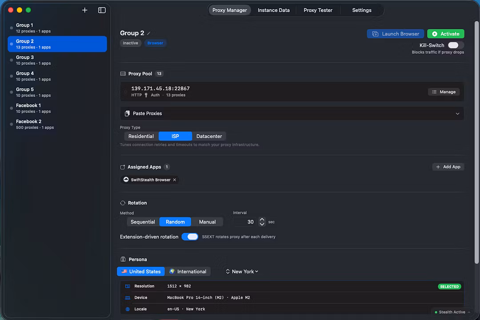
Task: Select Residential proxy type
Action: click(x=141, y=136)
